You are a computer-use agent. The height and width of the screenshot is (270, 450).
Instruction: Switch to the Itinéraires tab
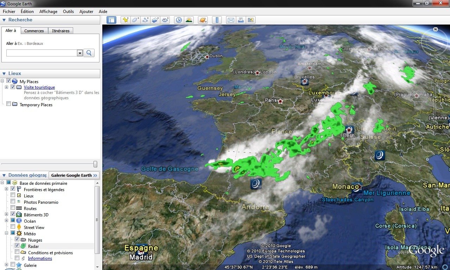click(60, 31)
